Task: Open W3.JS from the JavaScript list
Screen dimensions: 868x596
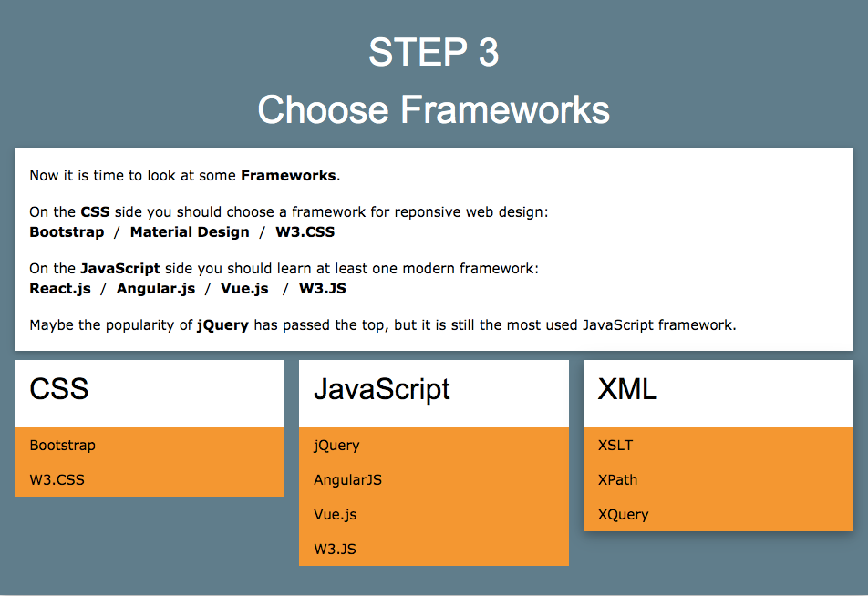Action: coord(334,549)
